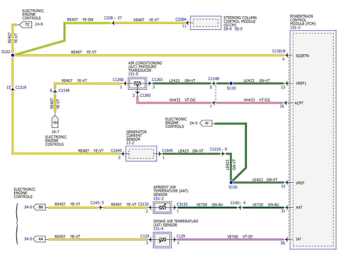Select the S110 splice dot
Image resolution: width=338 pixels, height=261 pixels.
(x=231, y=83)
